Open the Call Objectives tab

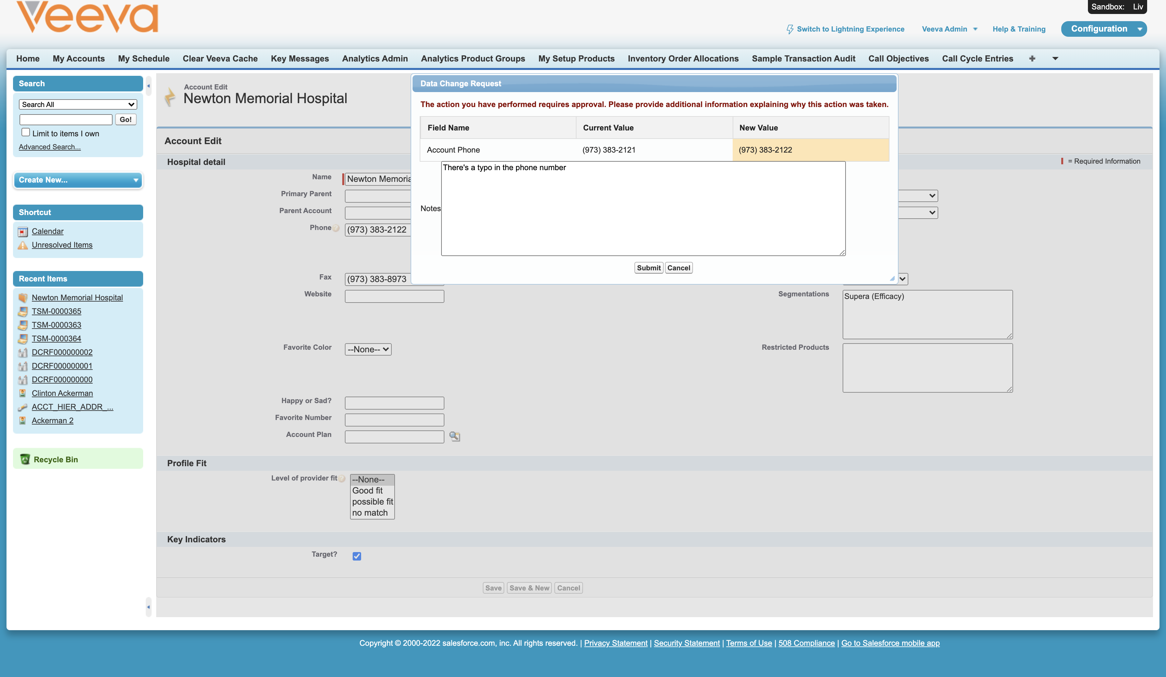pos(898,58)
